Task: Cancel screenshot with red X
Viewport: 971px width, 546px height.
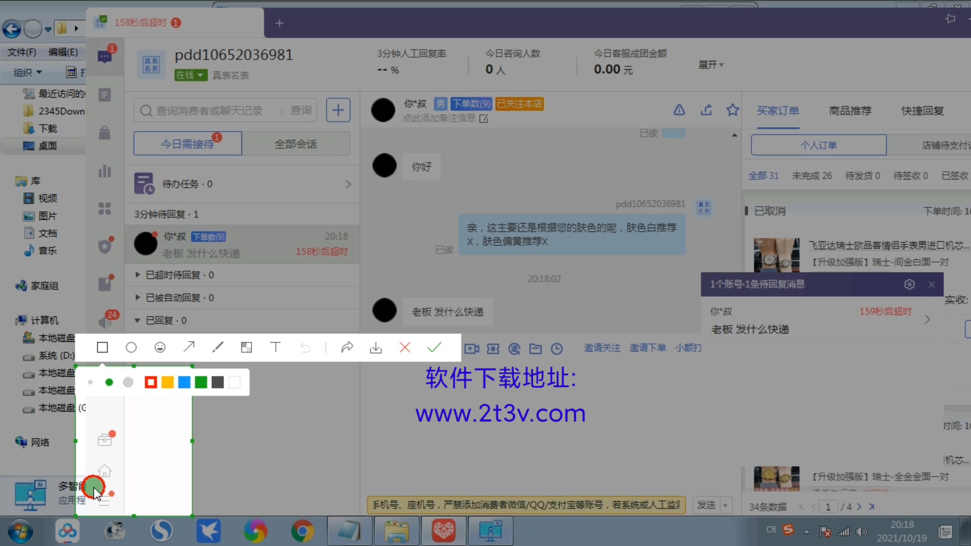Action: click(405, 347)
